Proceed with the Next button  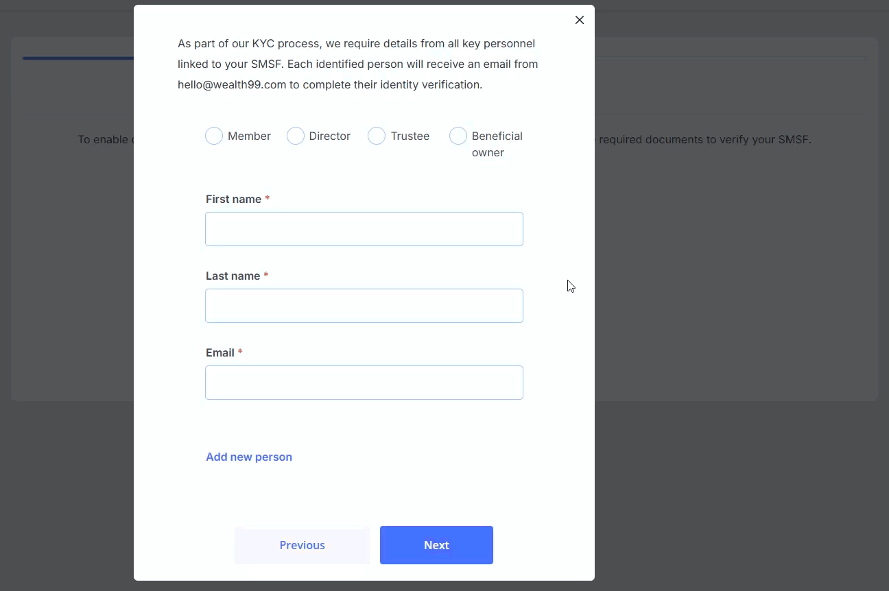[436, 545]
